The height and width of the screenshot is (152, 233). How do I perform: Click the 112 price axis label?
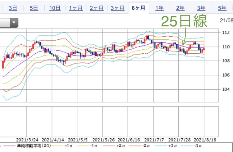click(226, 32)
